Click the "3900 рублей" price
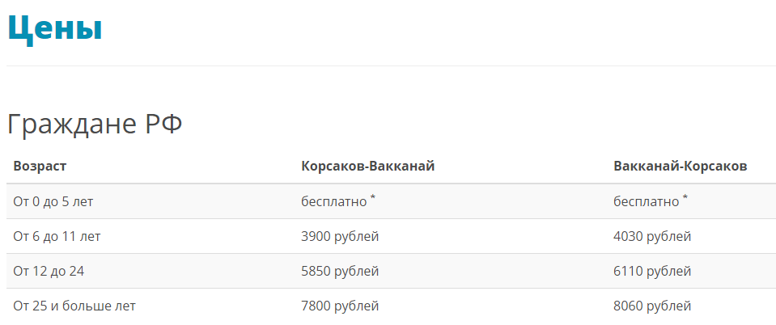The width and height of the screenshot is (776, 325). click(340, 236)
